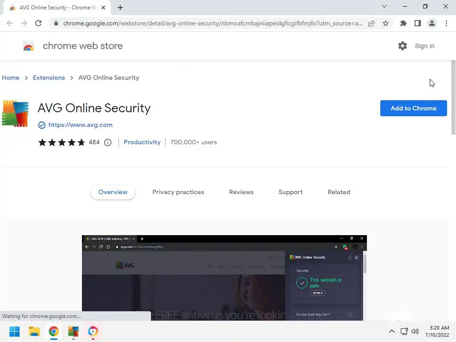Open the Extensions puzzle icon
456x342 pixels.
click(403, 23)
